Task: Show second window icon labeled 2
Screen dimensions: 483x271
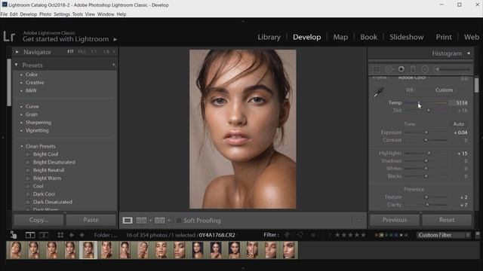Action: tap(44, 235)
